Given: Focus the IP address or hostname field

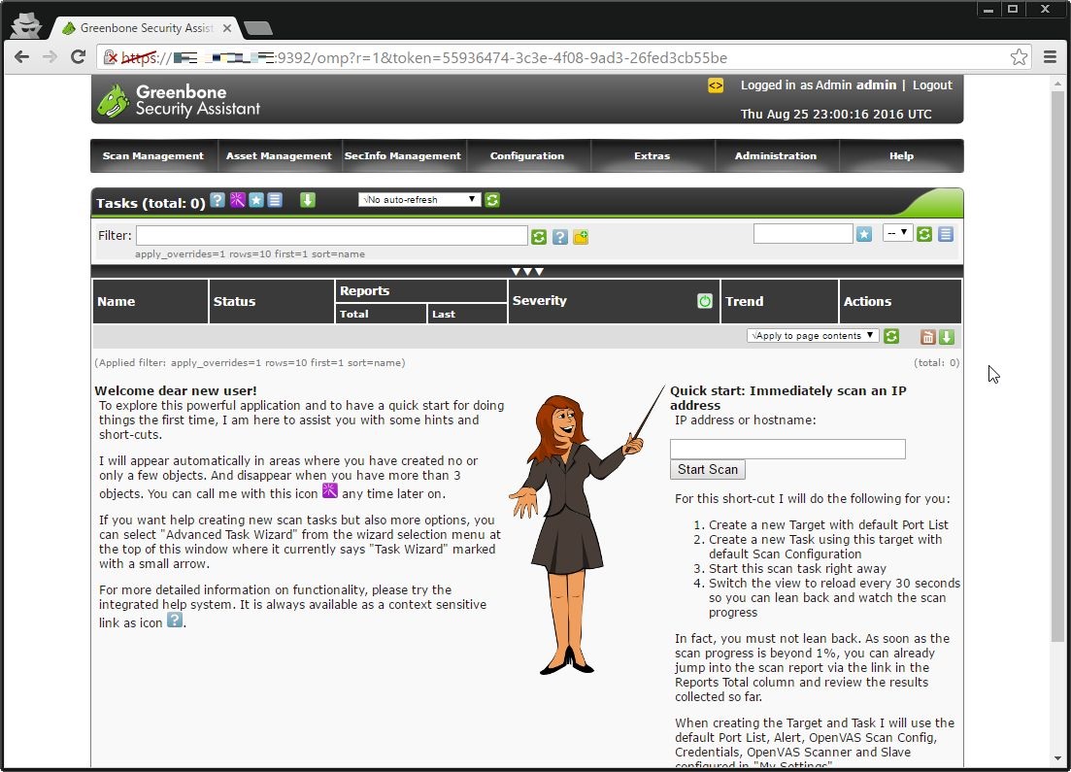Looking at the screenshot, I should click(x=787, y=449).
